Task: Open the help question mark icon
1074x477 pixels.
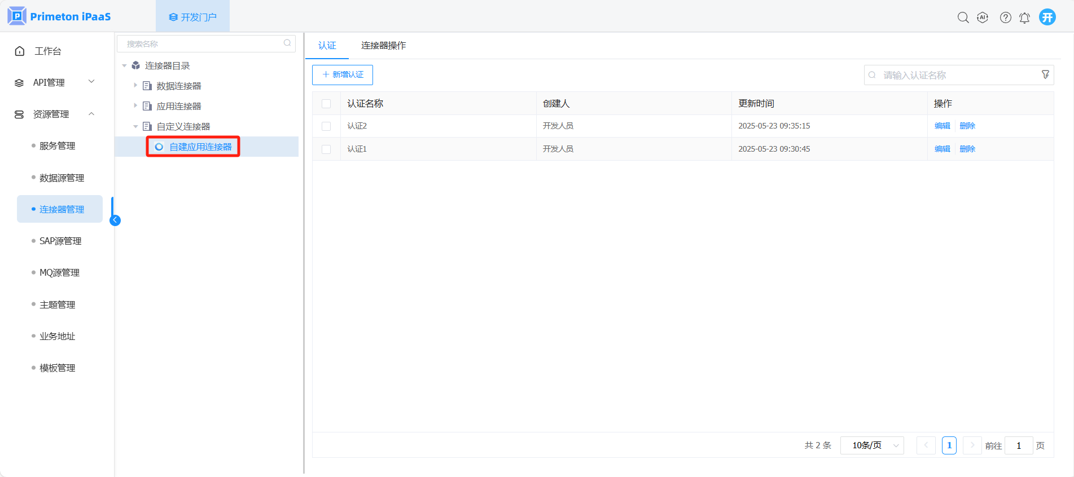Action: click(1005, 17)
